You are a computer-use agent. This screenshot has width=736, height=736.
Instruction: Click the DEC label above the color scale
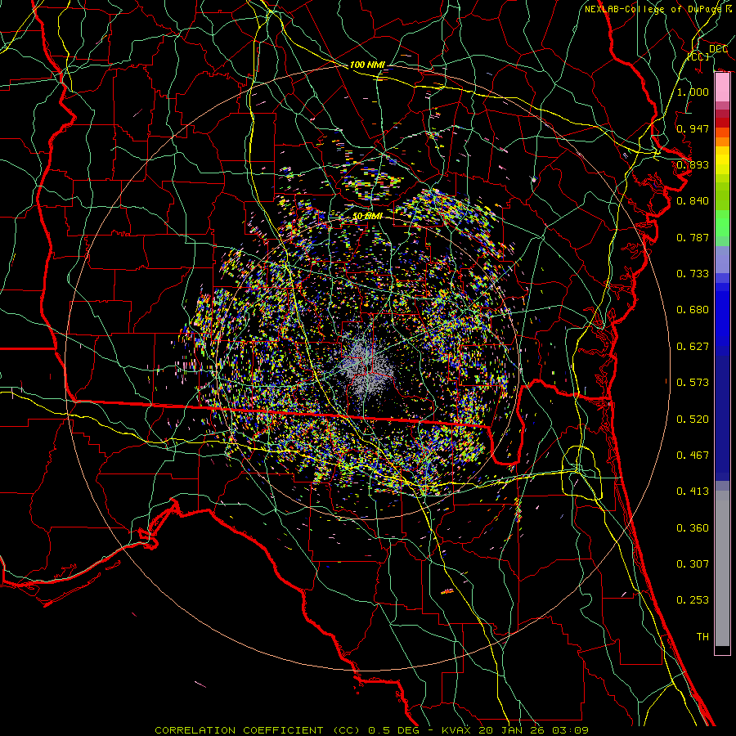point(718,48)
